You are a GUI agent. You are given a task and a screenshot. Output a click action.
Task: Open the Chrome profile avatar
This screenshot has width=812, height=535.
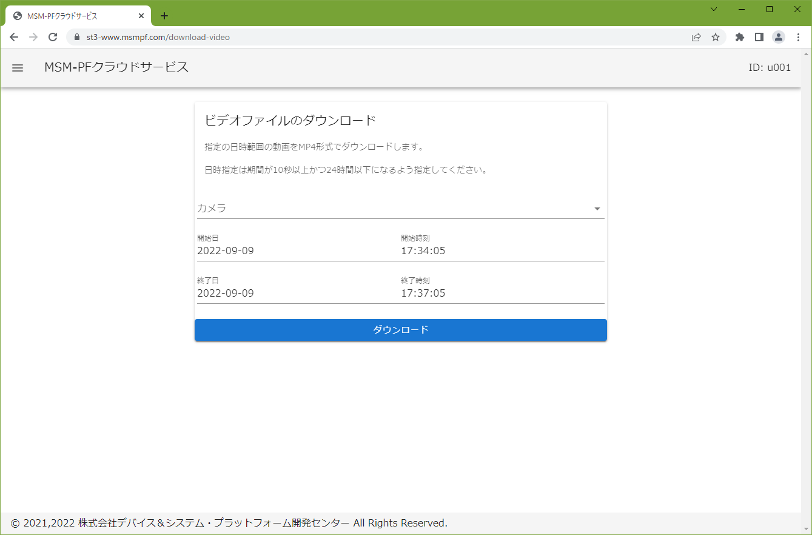(x=778, y=37)
